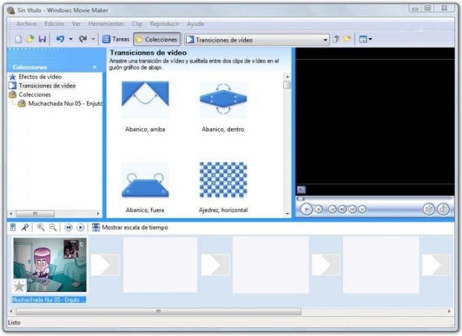This screenshot has width=462, height=336.
Task: Toggle the Tareas pane button
Action: 115,39
